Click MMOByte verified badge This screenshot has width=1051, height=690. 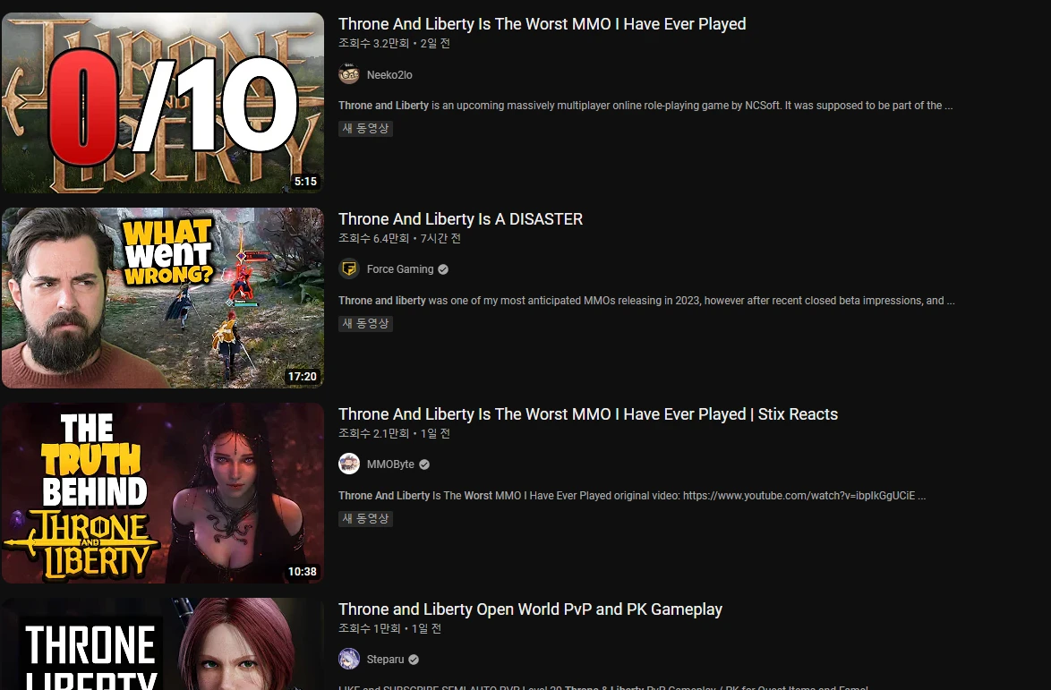pos(424,464)
